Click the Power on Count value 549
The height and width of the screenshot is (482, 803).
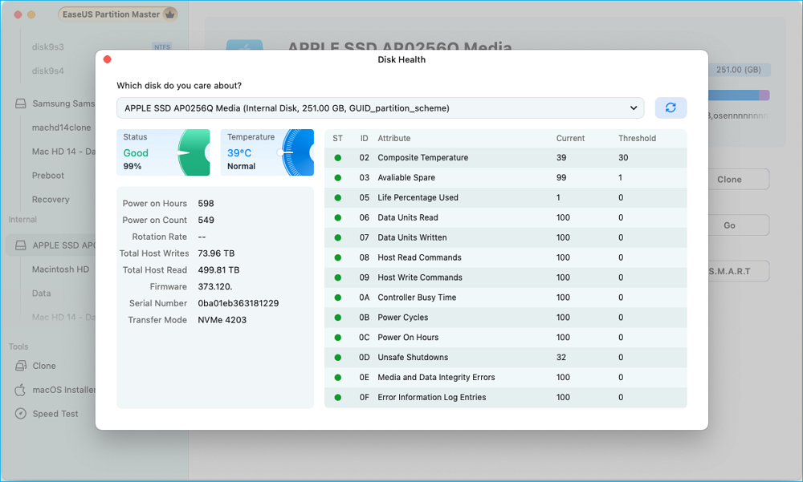pyautogui.click(x=206, y=220)
